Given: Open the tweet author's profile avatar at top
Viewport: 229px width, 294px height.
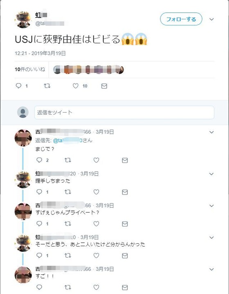Looking at the screenshot, I should [23, 20].
